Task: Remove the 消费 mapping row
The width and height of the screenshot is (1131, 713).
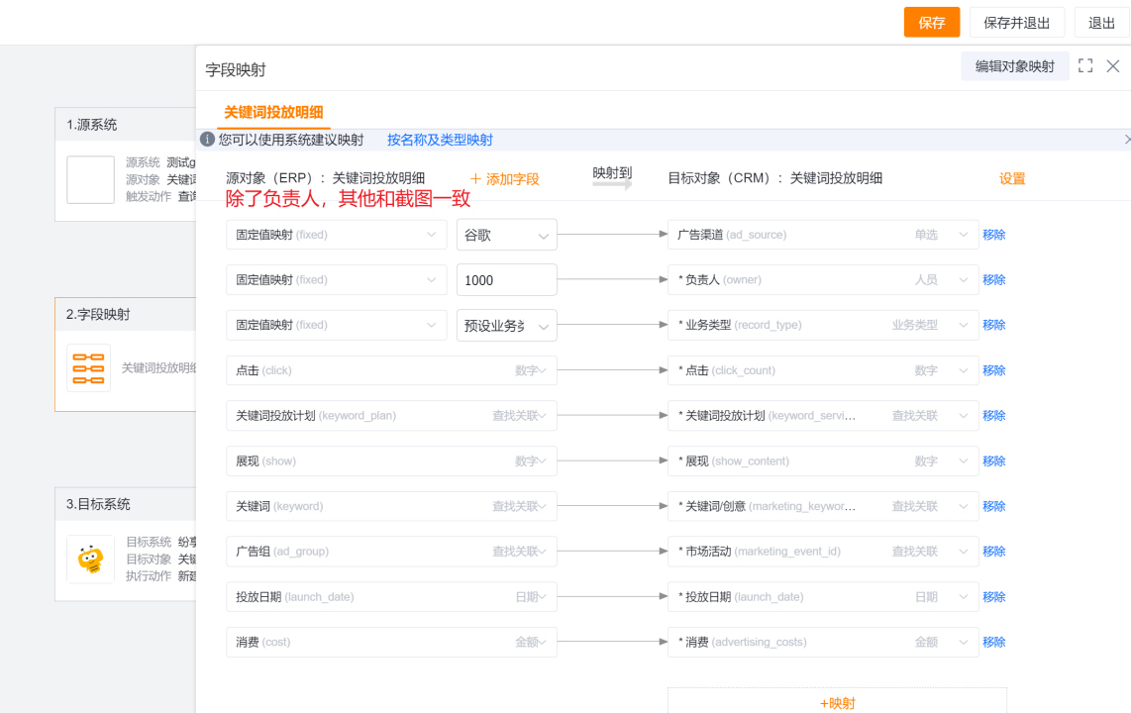Action: pyautogui.click(x=993, y=643)
